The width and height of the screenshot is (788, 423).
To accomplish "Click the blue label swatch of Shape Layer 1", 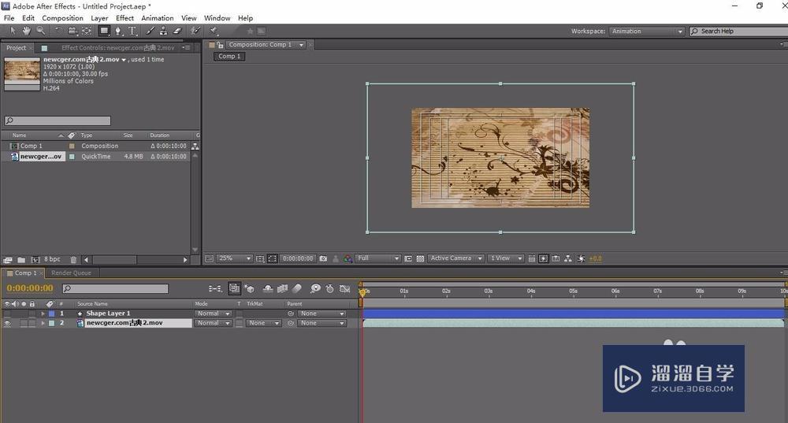I will click(x=51, y=314).
